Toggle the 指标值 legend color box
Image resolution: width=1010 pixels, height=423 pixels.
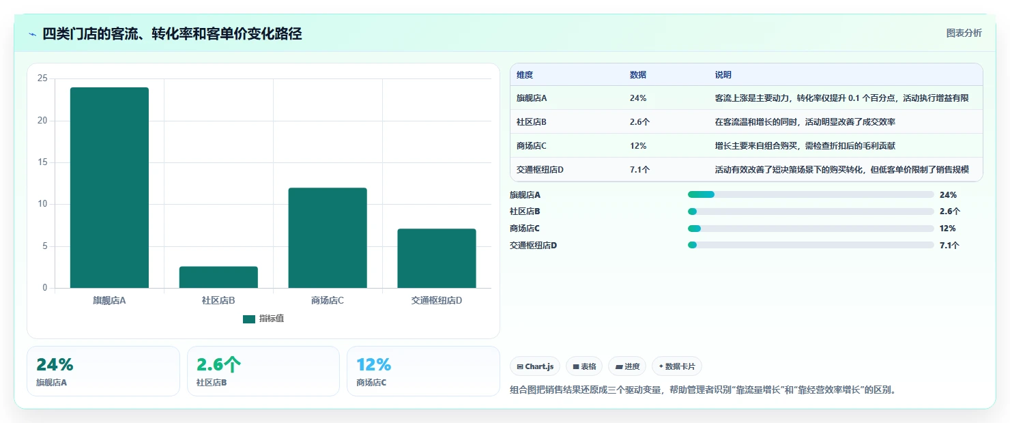coord(249,319)
